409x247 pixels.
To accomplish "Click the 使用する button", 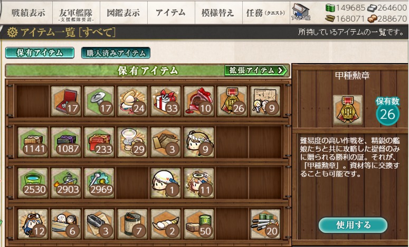I will [x=353, y=225].
